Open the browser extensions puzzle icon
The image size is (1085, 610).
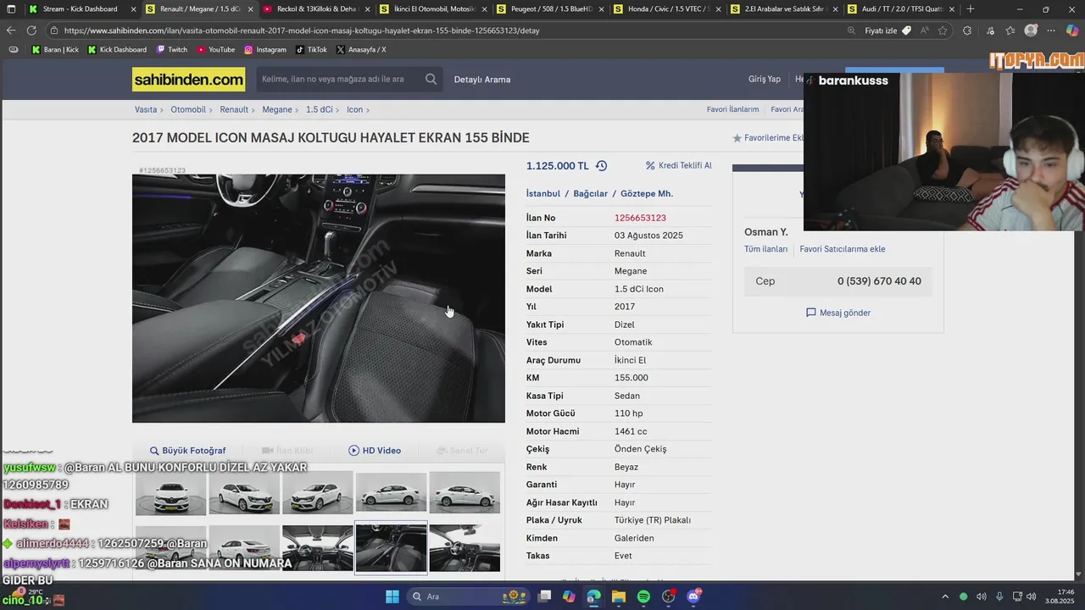[x=967, y=30]
